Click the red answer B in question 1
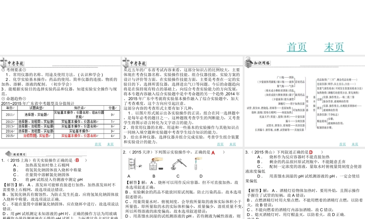 pos(77,160)
